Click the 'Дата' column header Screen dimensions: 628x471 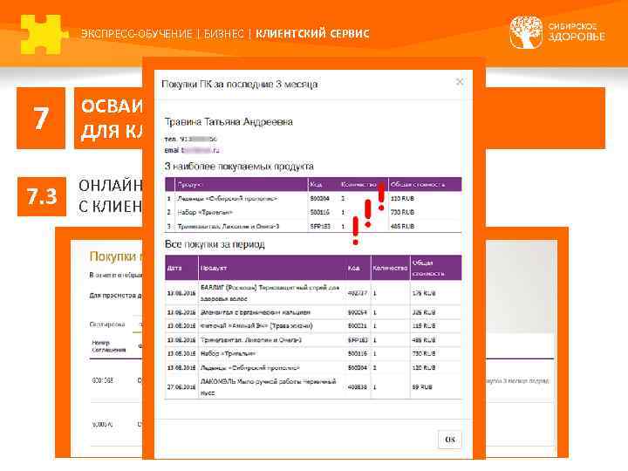click(x=174, y=268)
